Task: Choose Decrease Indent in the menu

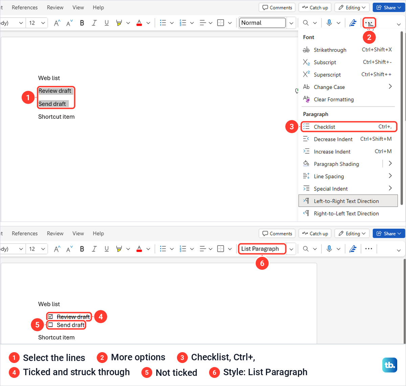Action: [x=347, y=139]
